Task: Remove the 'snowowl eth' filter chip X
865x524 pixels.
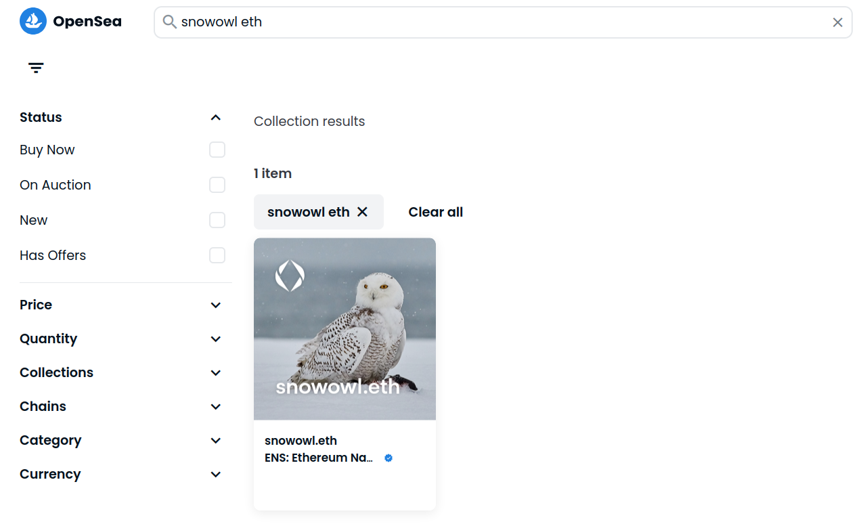Action: point(362,212)
